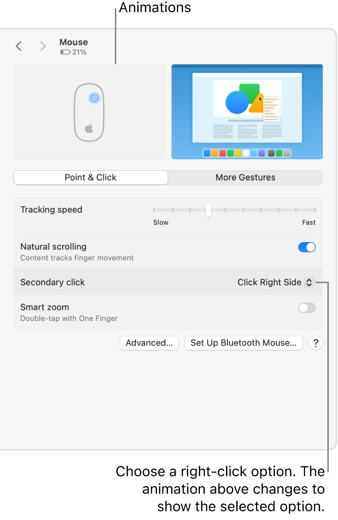Open Help via the question mark icon
The width and height of the screenshot is (338, 520).
coord(316,343)
